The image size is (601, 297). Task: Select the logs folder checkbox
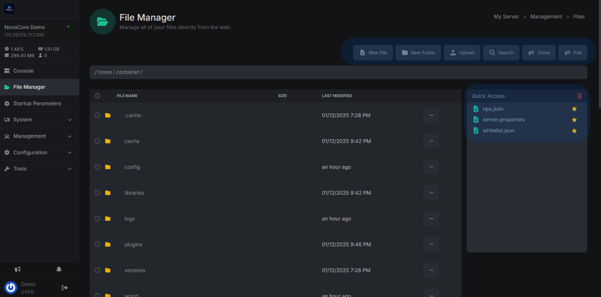[x=97, y=219]
